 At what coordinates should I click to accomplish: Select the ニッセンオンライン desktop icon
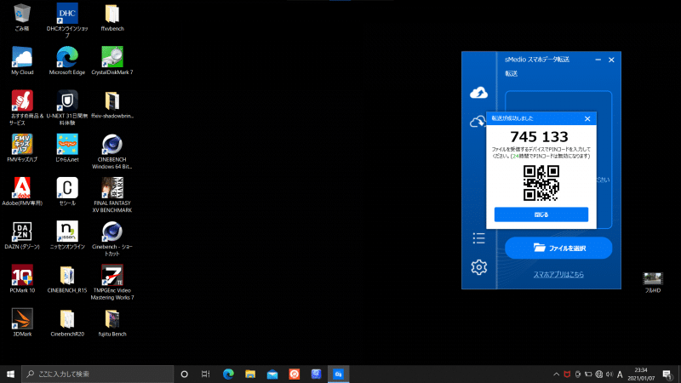click(67, 236)
